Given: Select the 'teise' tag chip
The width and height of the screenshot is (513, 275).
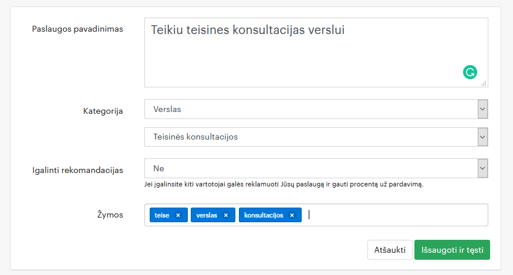Looking at the screenshot, I should [x=162, y=215].
